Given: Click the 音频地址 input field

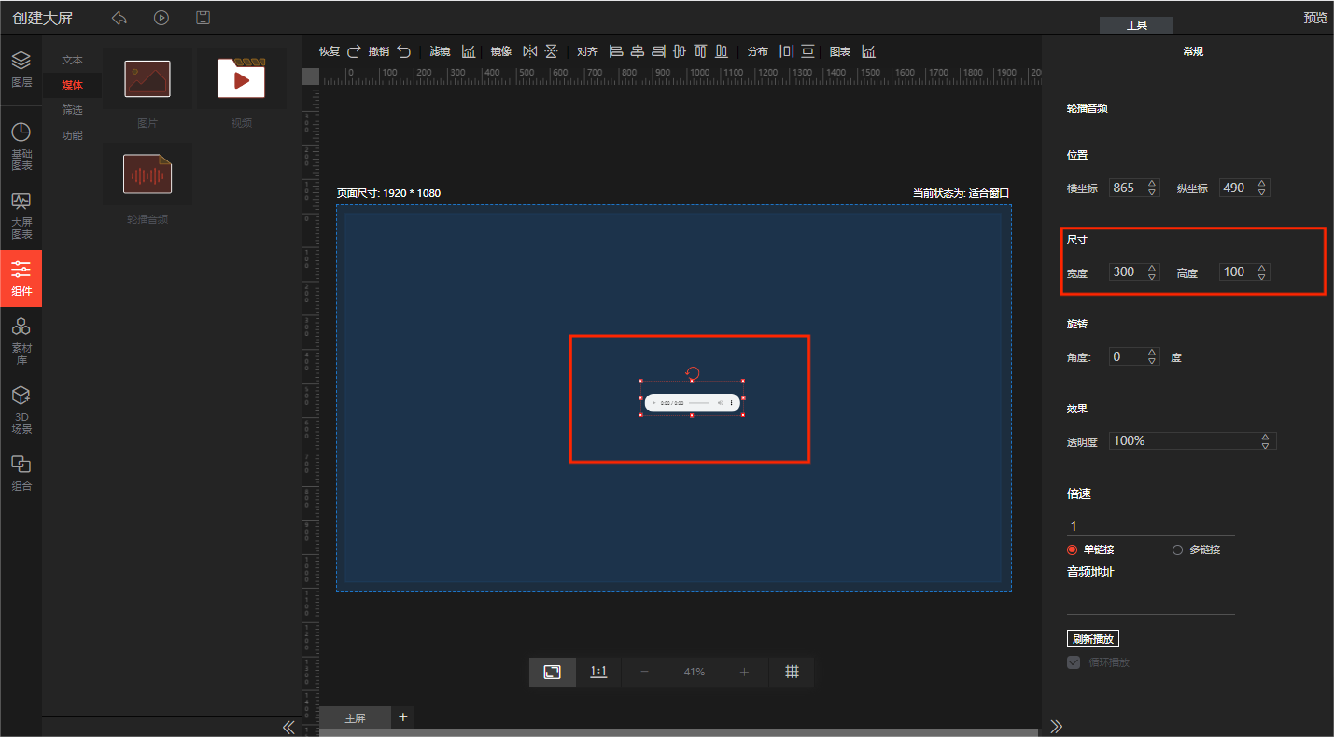Looking at the screenshot, I should 1150,603.
